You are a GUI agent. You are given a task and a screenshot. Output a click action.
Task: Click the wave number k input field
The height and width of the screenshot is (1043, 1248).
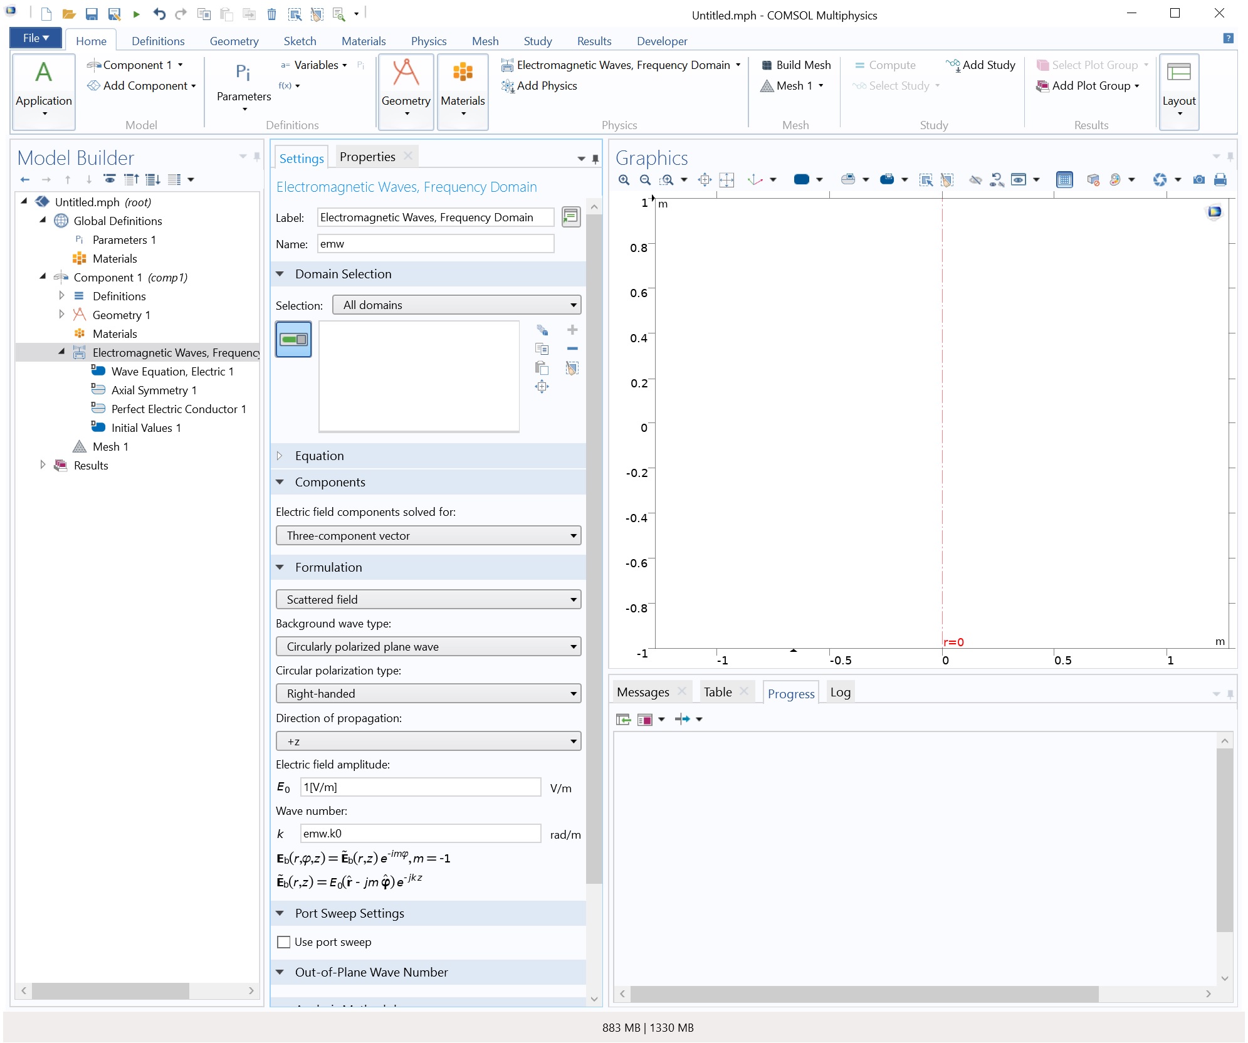(421, 834)
